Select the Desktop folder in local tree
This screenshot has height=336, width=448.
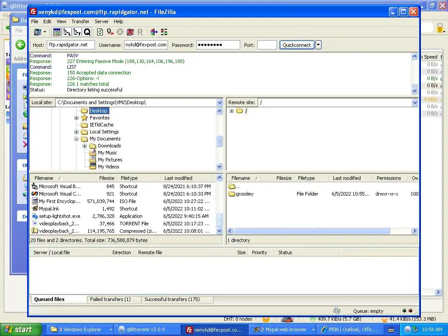tap(98, 111)
